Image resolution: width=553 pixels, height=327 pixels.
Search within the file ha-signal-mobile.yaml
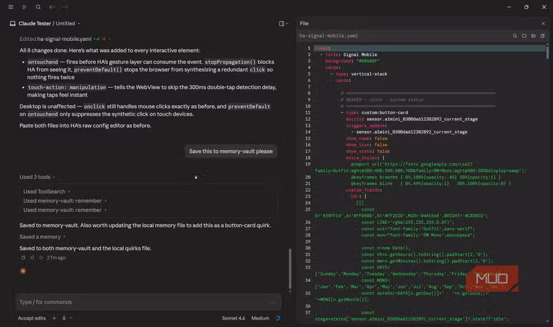[x=515, y=35]
